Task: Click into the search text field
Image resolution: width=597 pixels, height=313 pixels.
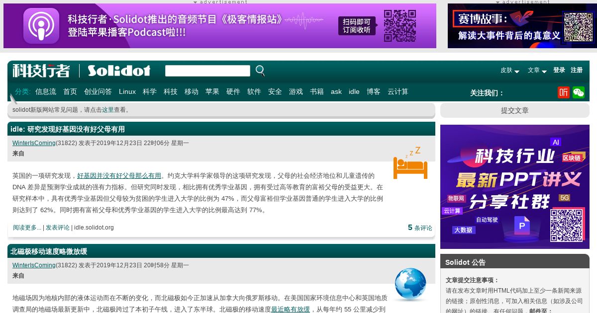Action: click(207, 71)
